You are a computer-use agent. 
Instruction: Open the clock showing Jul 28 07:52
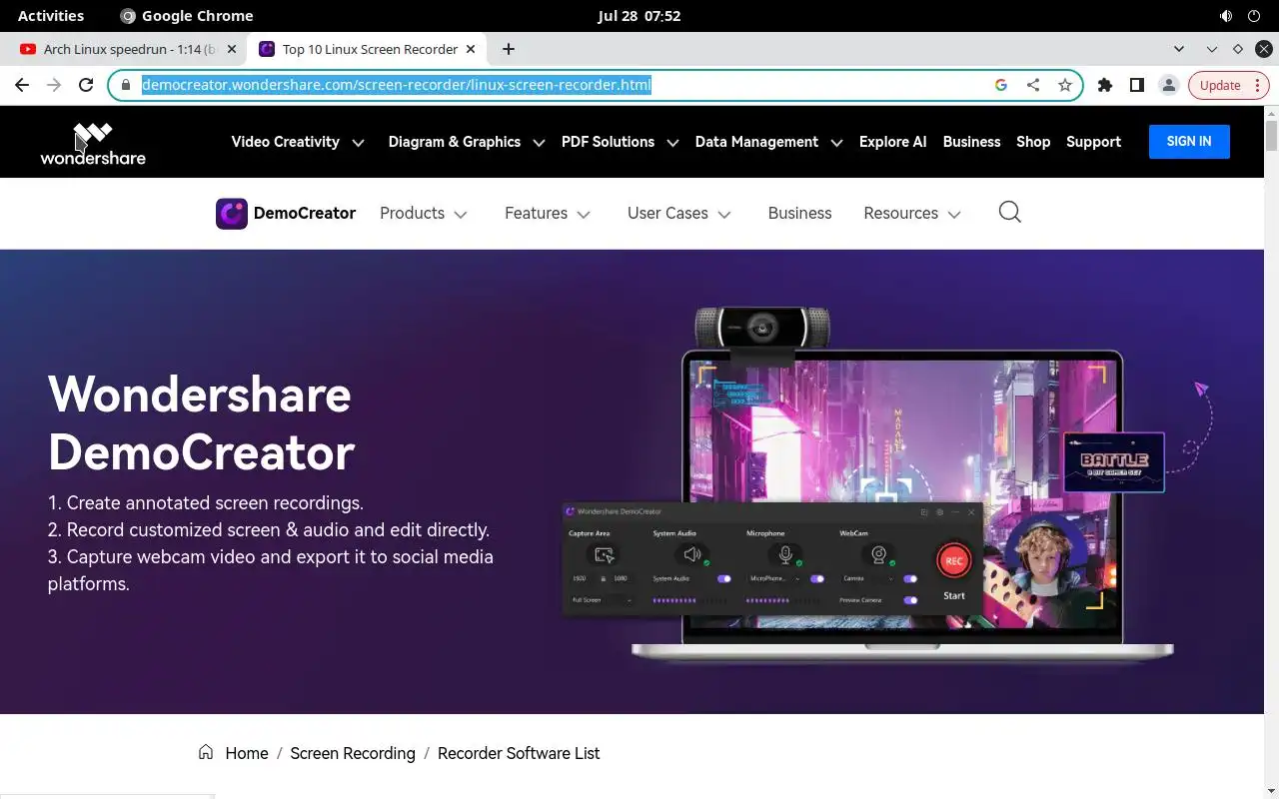[639, 16]
